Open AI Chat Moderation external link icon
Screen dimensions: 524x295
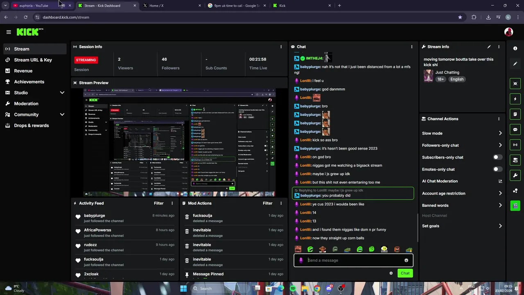point(500,181)
